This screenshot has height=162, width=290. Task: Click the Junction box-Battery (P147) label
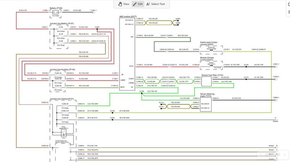tap(62, 24)
